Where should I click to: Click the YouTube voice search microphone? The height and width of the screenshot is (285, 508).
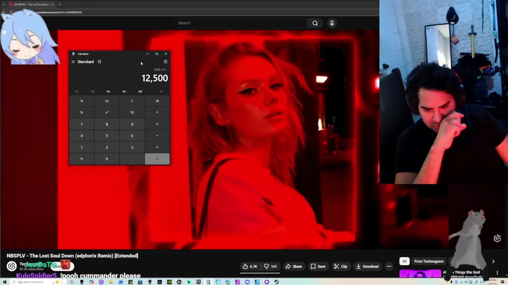(x=332, y=23)
